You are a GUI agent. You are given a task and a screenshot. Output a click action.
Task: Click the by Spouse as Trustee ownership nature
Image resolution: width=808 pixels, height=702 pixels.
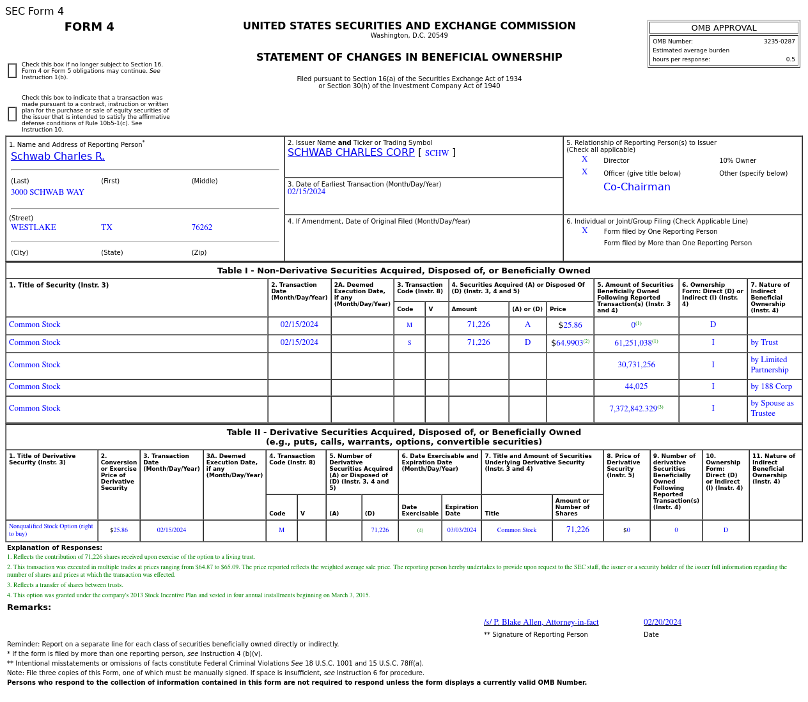point(772,408)
